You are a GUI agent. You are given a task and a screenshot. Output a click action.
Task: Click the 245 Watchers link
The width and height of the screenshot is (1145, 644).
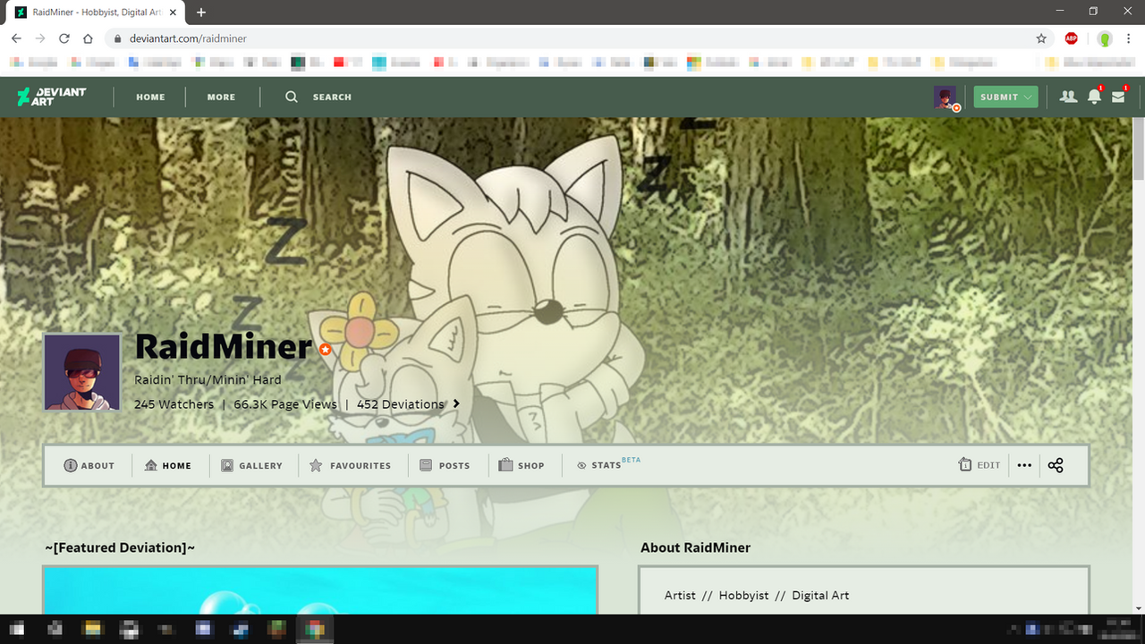click(x=174, y=404)
